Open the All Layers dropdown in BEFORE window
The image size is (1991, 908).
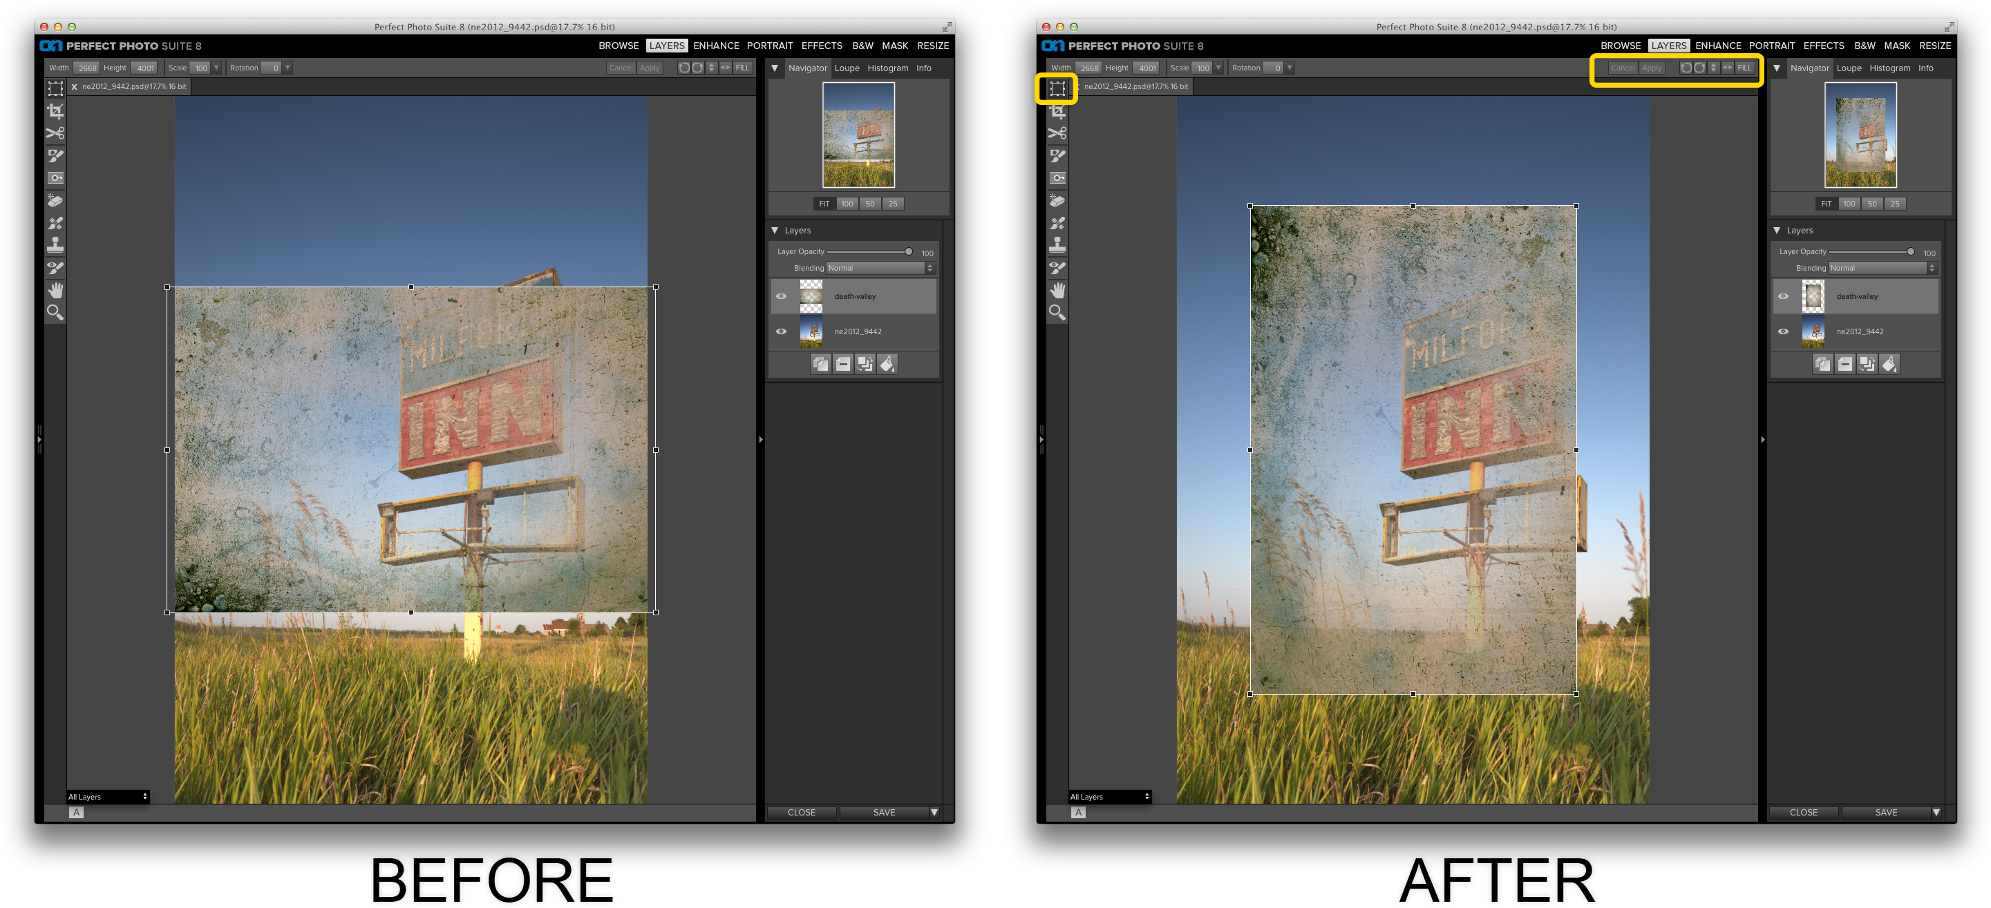(107, 797)
